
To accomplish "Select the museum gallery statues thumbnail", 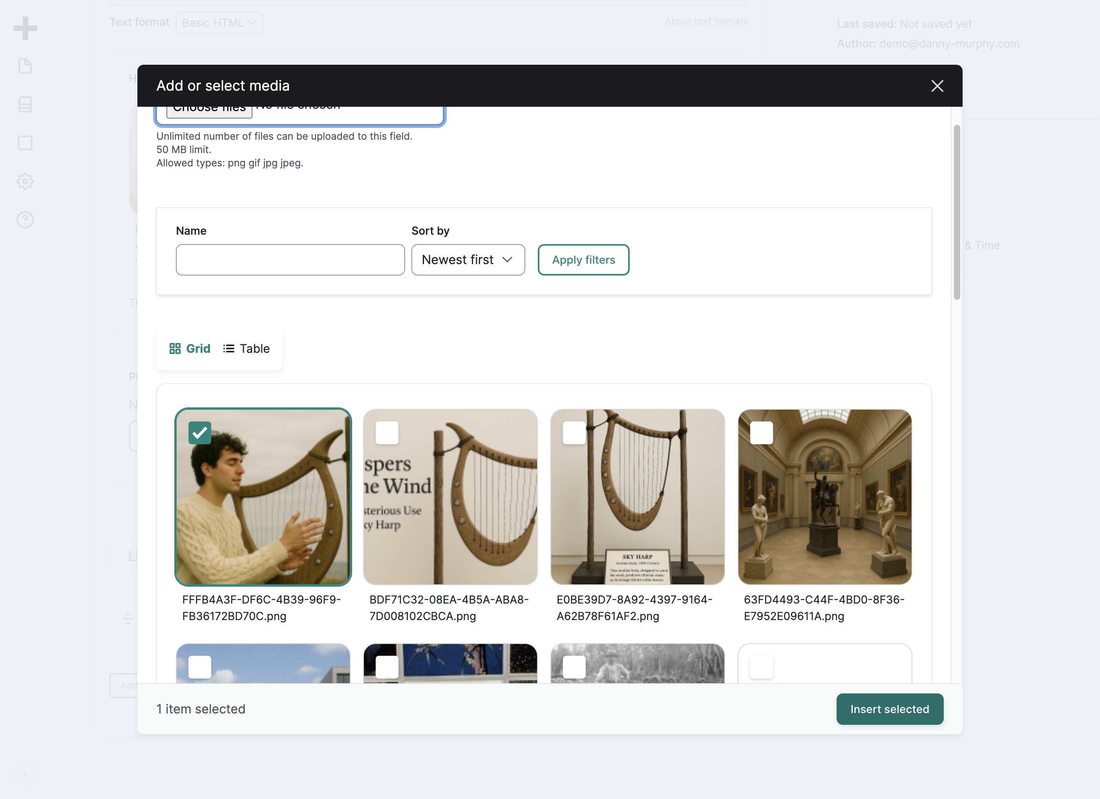I will [824, 497].
